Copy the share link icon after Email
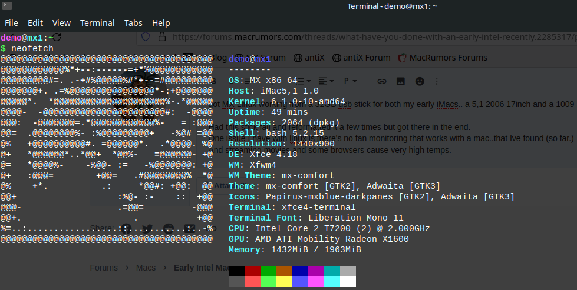This screenshot has height=290, width=577. (x=212, y=229)
